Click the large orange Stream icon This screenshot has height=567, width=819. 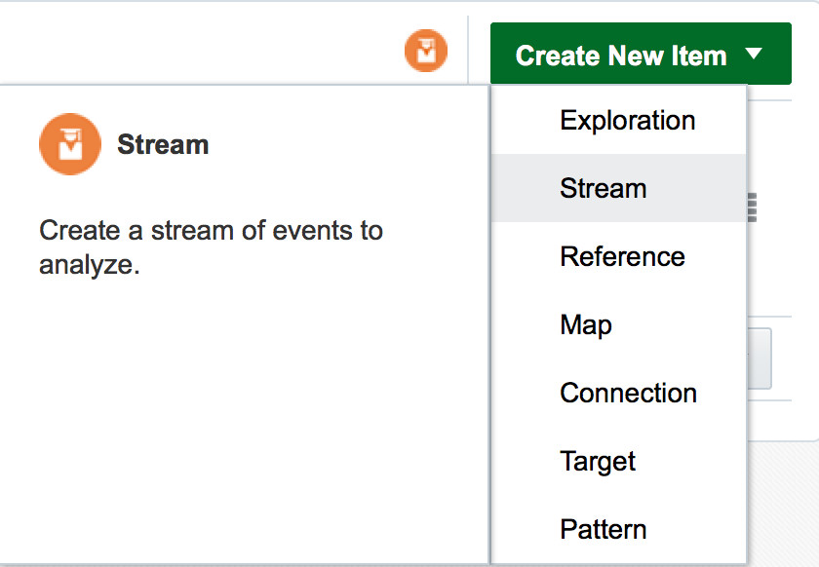click(70, 144)
